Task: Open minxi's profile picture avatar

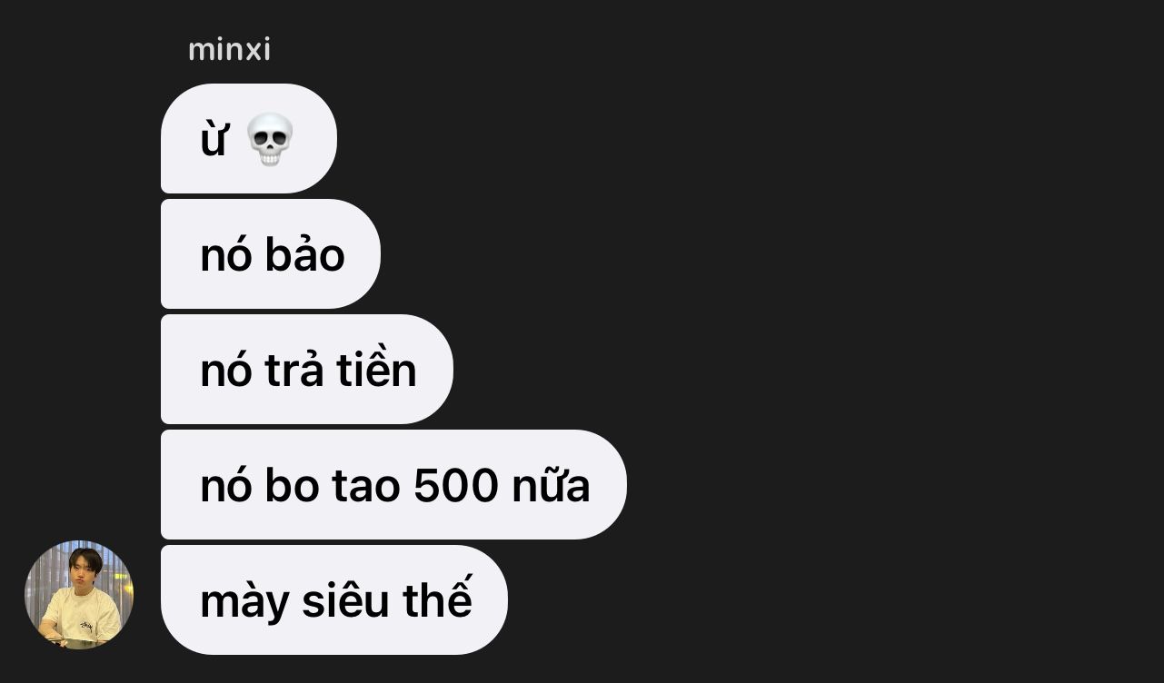Action: point(79,595)
